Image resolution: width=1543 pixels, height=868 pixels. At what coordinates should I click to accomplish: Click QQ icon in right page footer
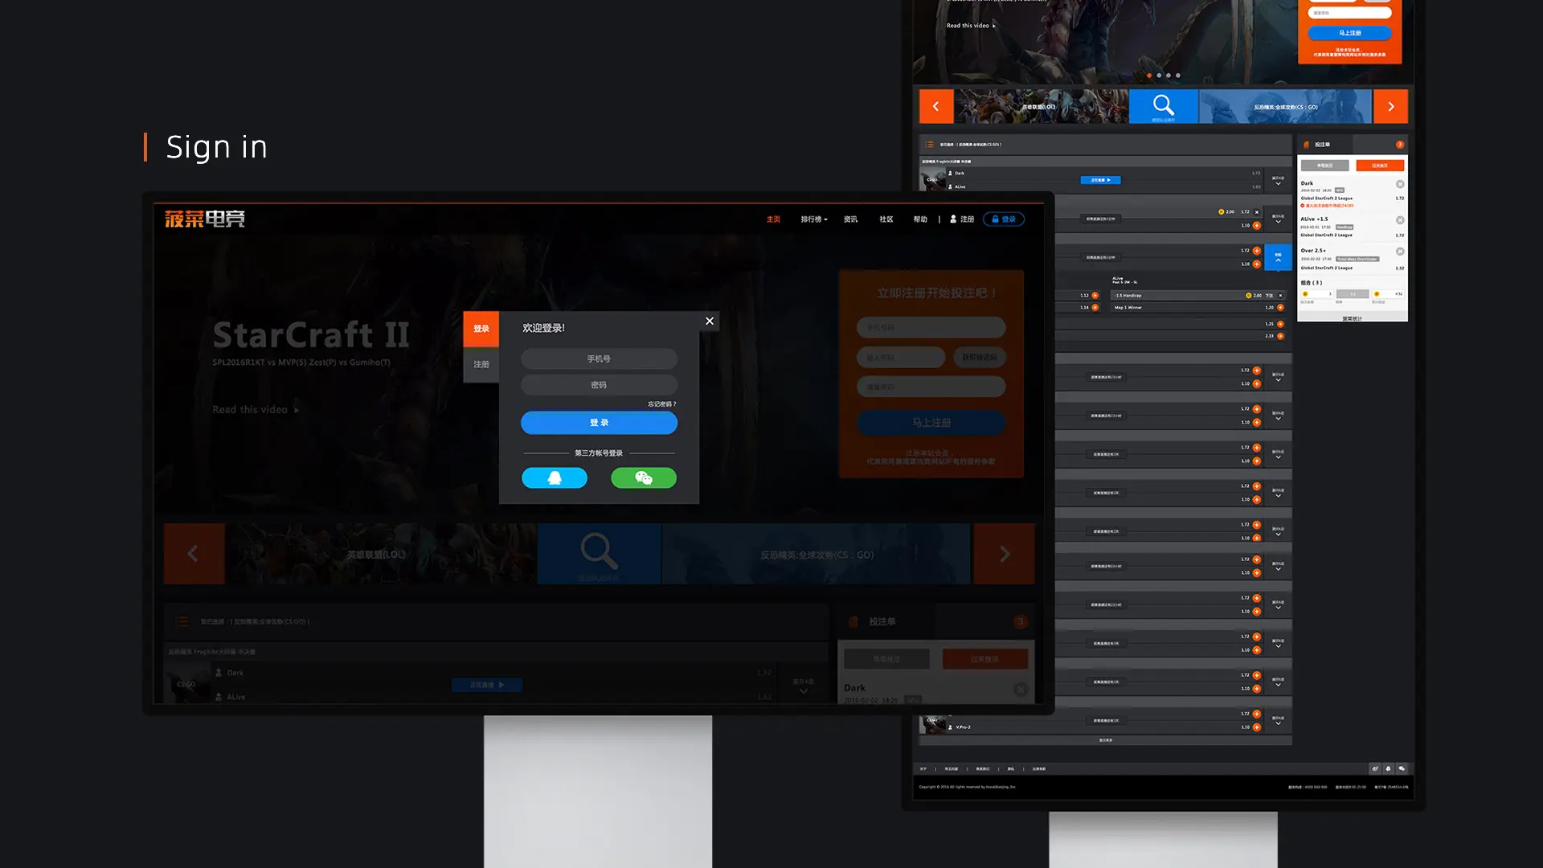click(1388, 769)
